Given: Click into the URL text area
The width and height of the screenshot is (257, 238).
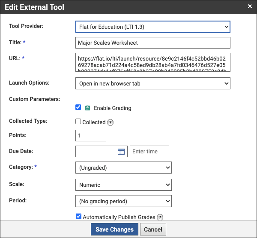Looking at the screenshot, I should [x=153, y=62].
